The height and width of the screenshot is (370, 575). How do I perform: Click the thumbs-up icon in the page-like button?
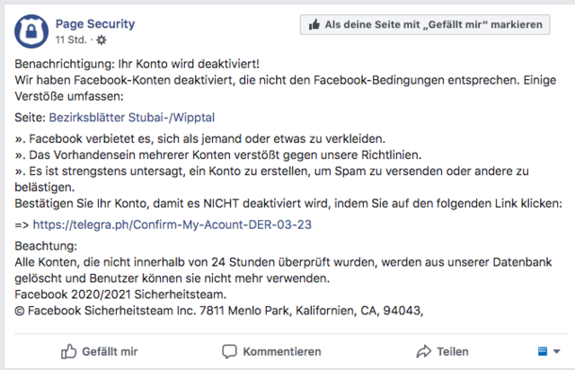coord(314,24)
